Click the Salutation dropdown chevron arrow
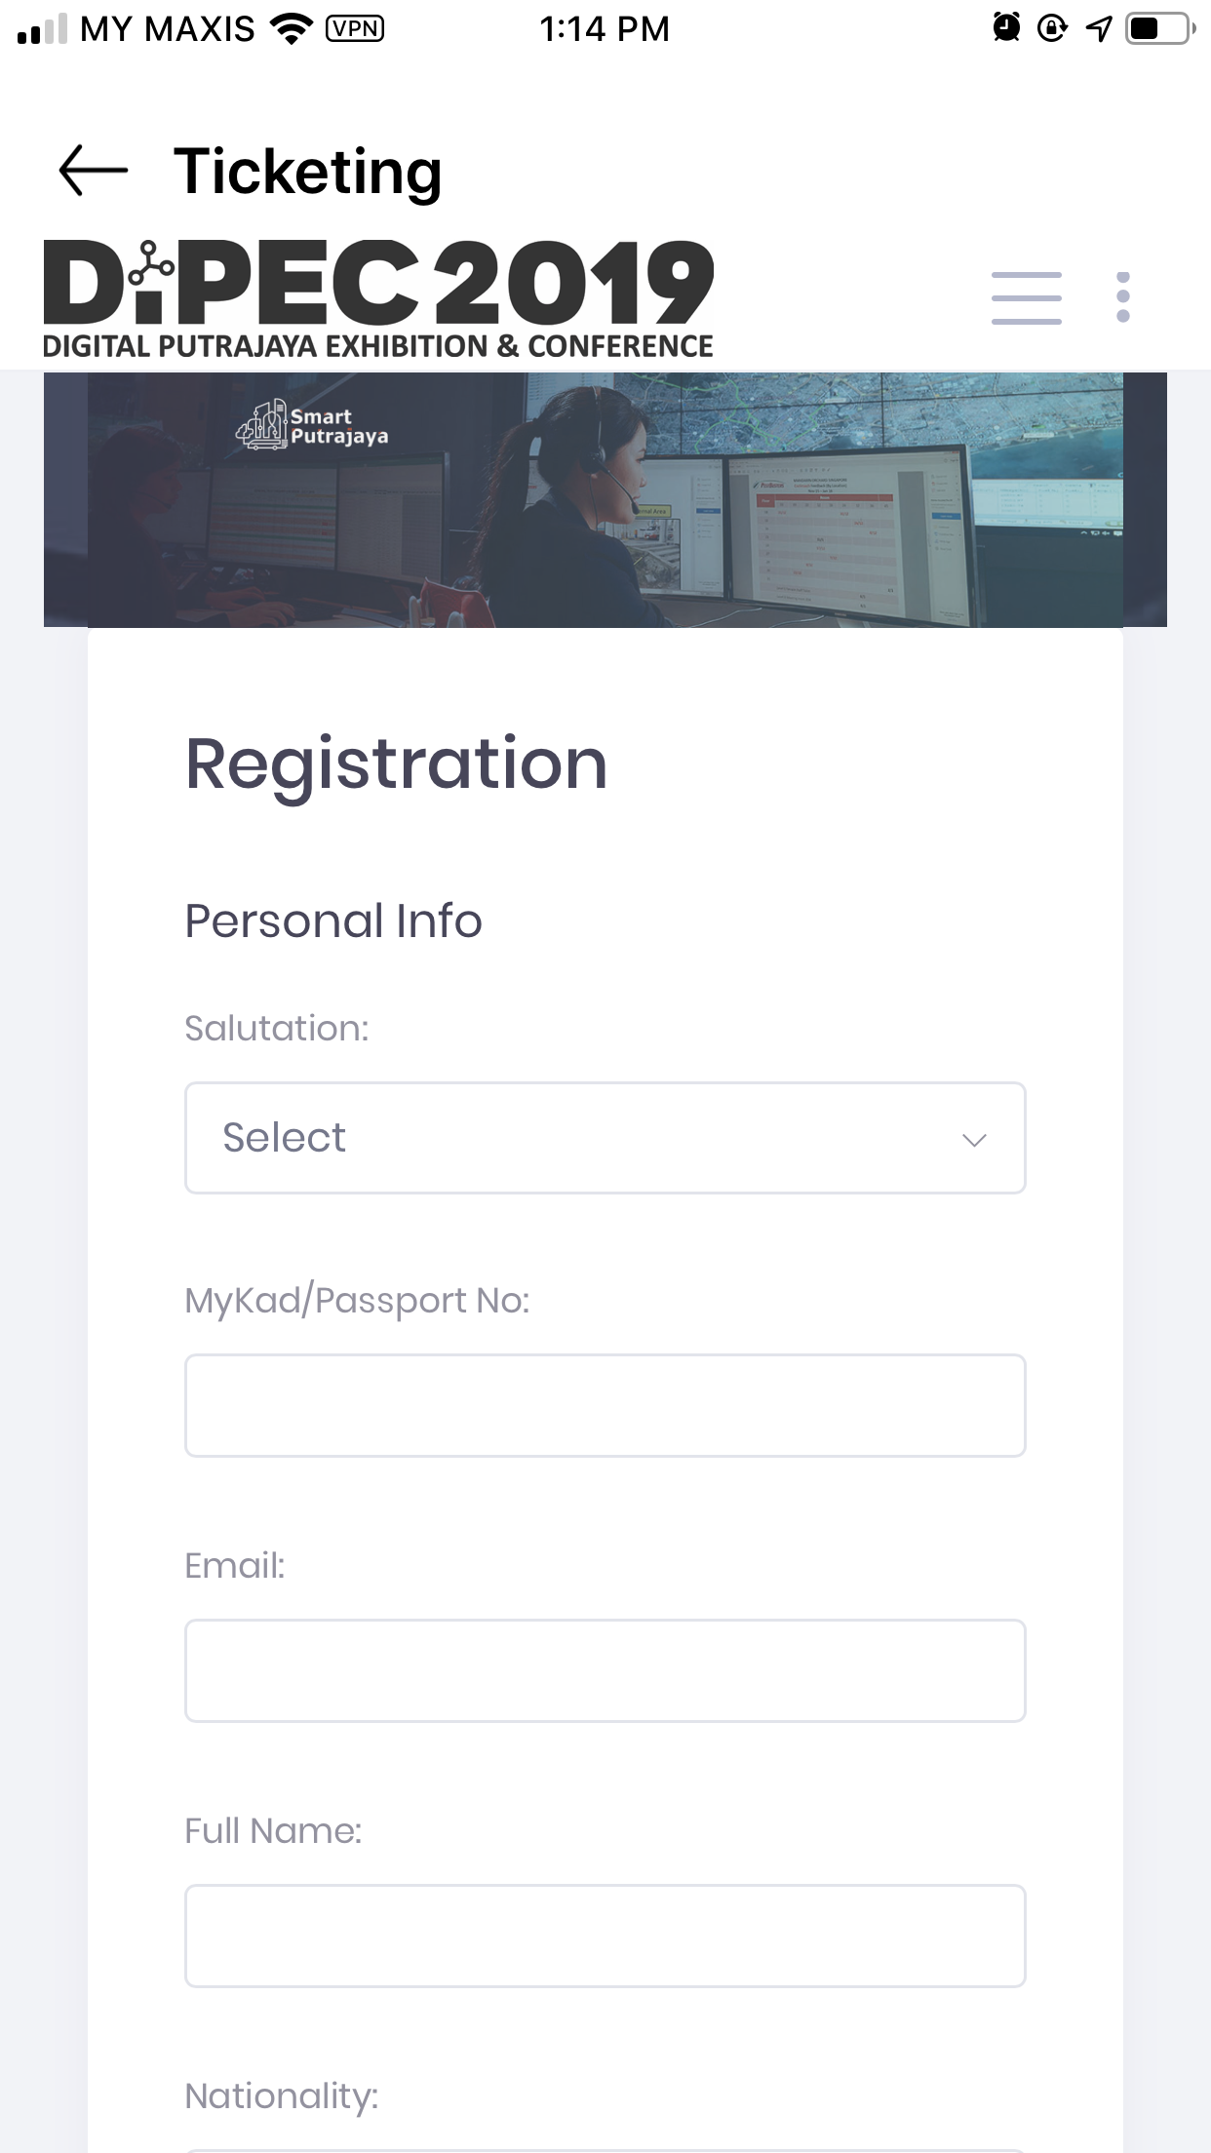Viewport: 1211px width, 2153px height. [974, 1140]
